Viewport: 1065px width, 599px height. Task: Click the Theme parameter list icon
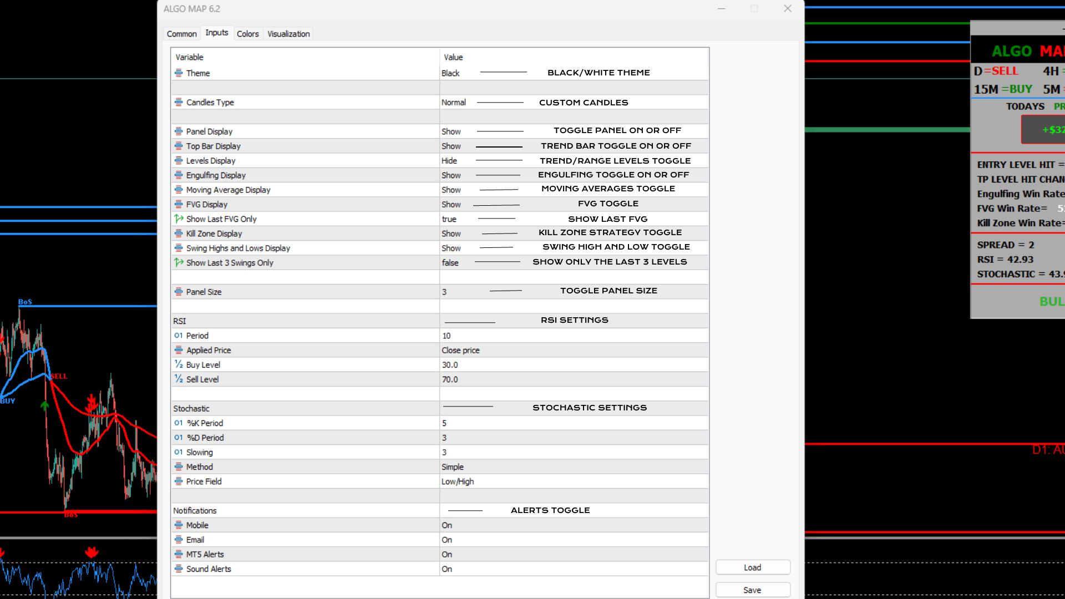pos(179,73)
